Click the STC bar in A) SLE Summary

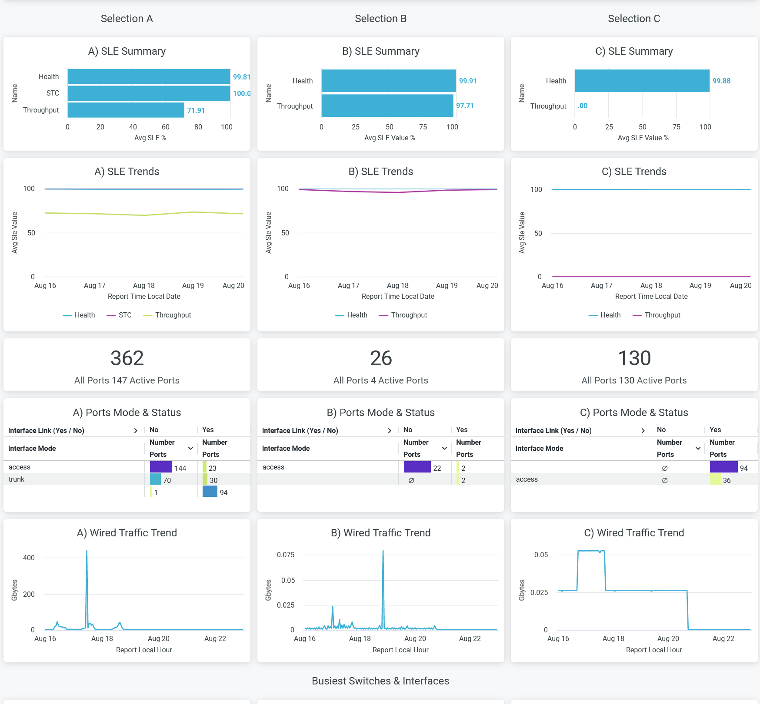point(149,93)
